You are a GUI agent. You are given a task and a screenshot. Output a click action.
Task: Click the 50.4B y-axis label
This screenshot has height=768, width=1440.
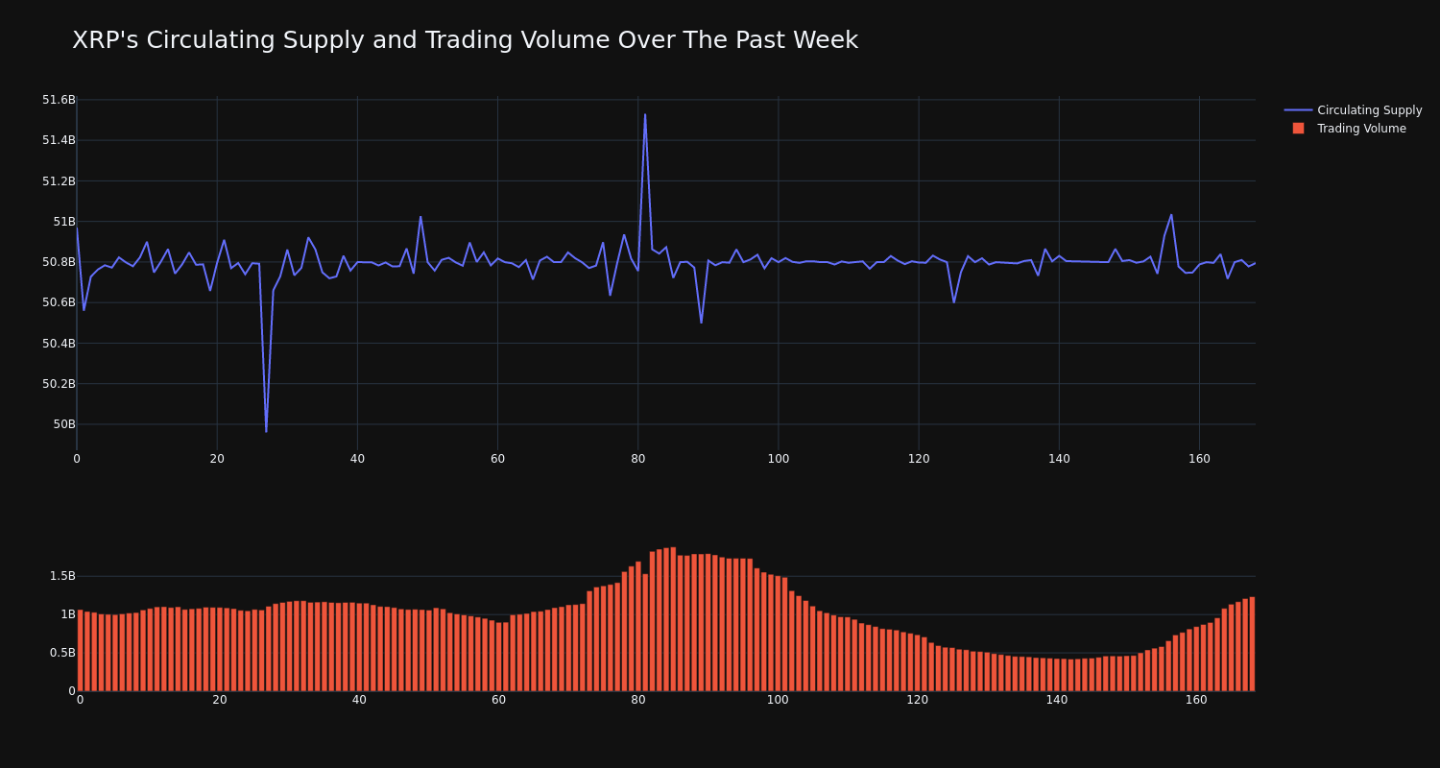[x=59, y=344]
